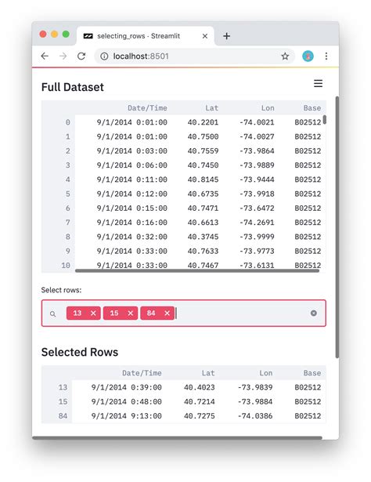The width and height of the screenshot is (371, 482).
Task: Select the selecting_rows Streamlit tab
Action: [x=138, y=36]
